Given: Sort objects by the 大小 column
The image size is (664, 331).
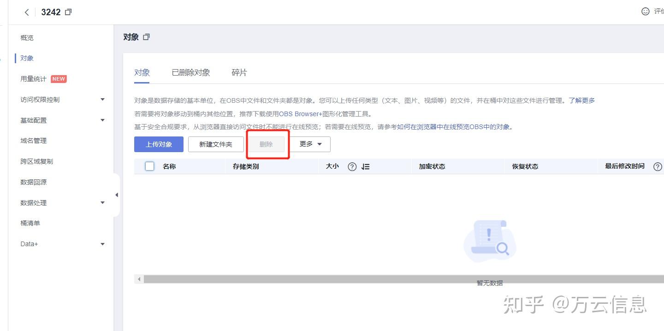Looking at the screenshot, I should 366,166.
